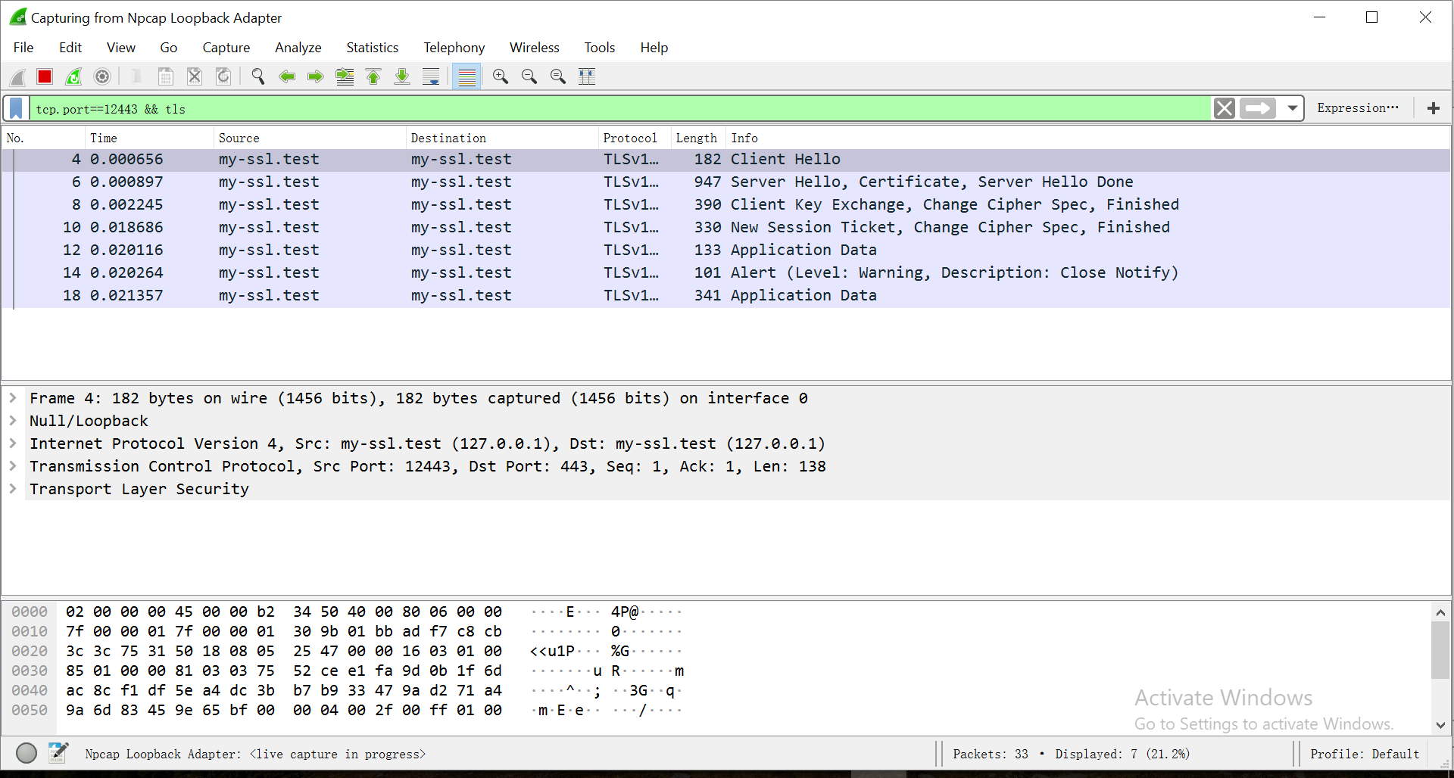Apply the display filter arrow button

pos(1258,108)
